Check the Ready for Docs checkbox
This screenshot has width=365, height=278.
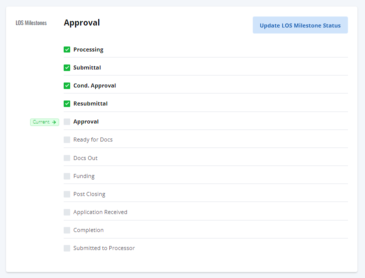point(67,139)
